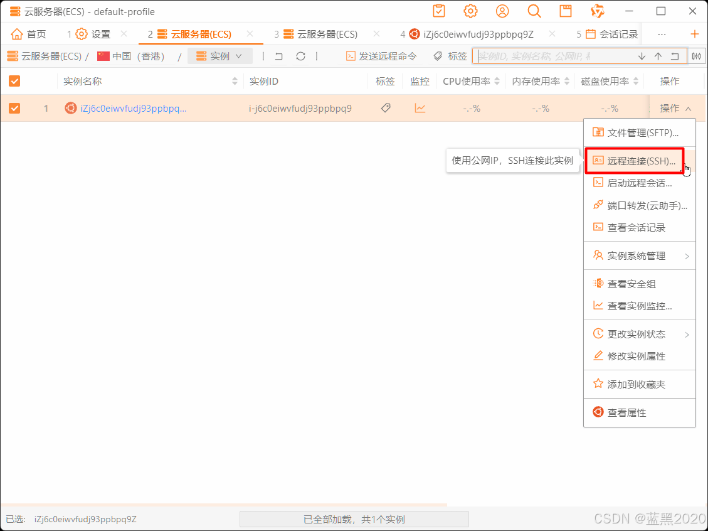This screenshot has height=531, width=708.
Task: Refresh the instance list
Action: click(301, 56)
